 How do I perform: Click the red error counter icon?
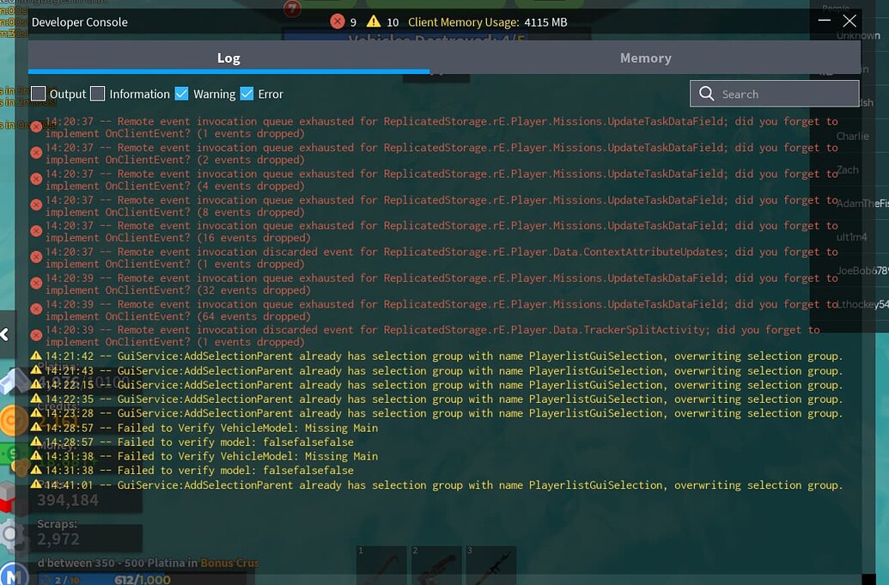click(338, 21)
